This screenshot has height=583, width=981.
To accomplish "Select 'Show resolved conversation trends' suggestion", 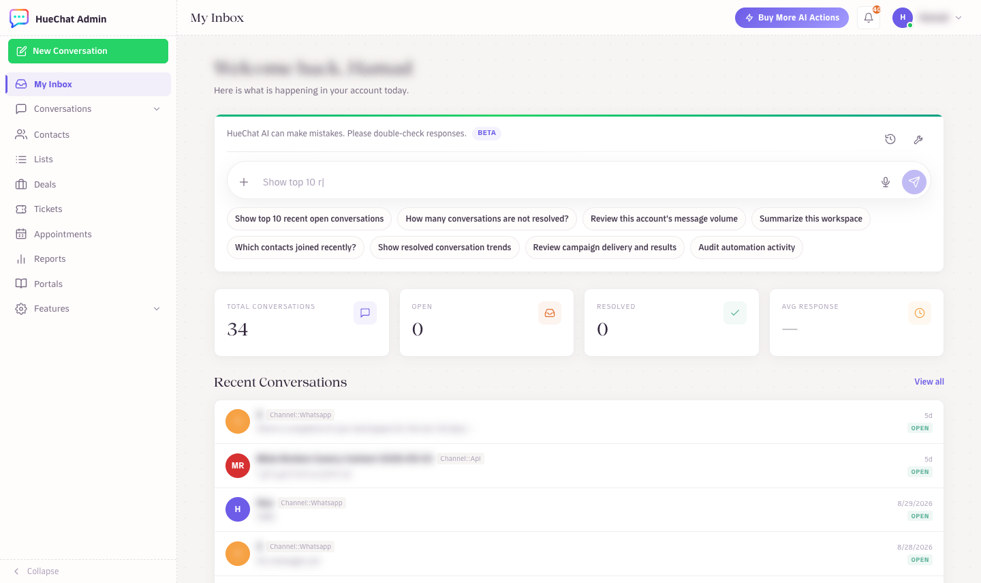I will pyautogui.click(x=445, y=248).
